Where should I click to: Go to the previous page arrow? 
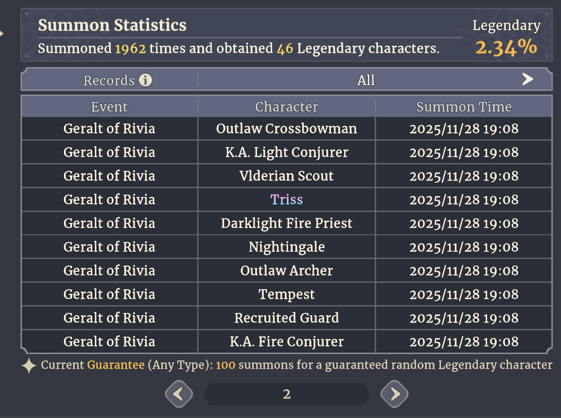(178, 394)
